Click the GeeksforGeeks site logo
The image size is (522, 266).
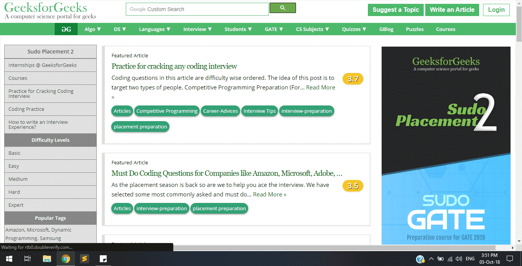(50, 10)
